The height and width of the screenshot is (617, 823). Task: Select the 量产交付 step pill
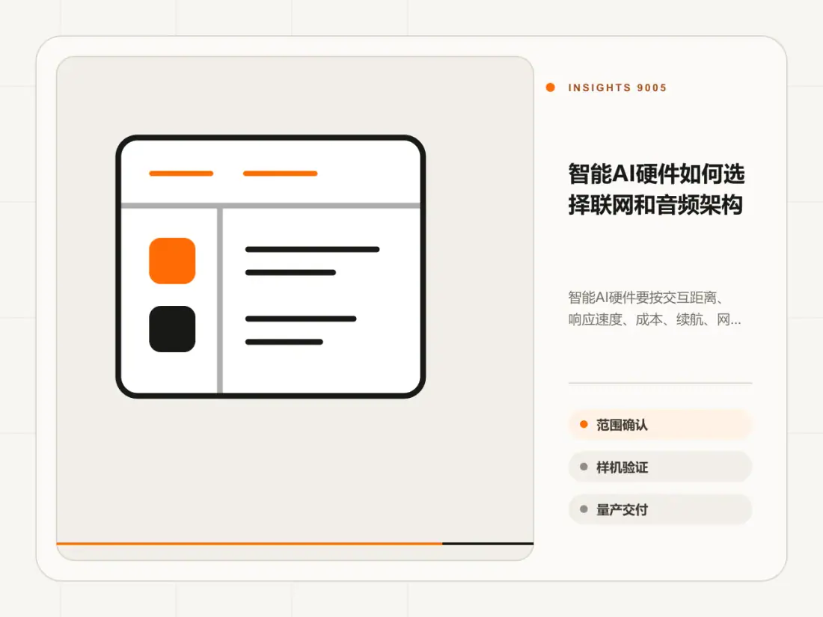660,509
